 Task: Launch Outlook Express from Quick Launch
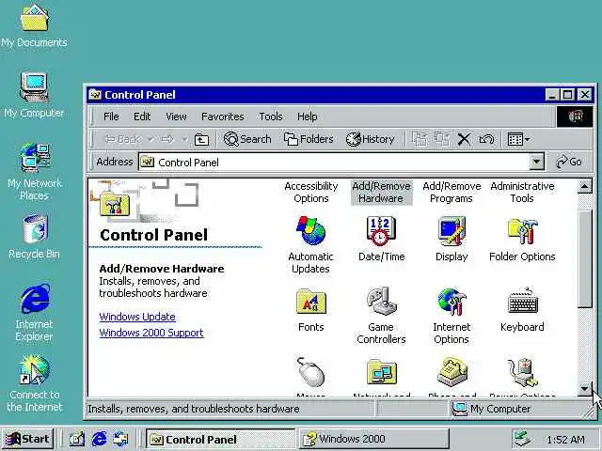click(121, 439)
